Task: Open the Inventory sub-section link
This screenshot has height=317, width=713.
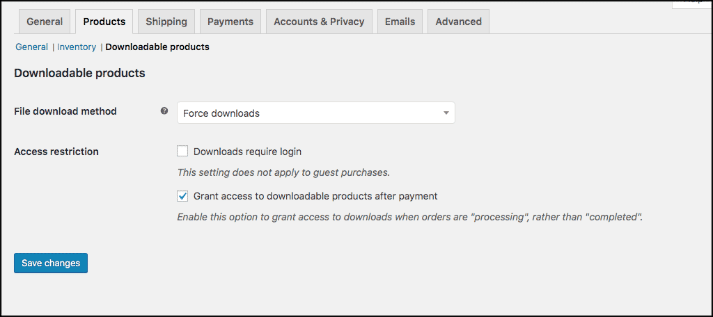Action: (x=77, y=47)
